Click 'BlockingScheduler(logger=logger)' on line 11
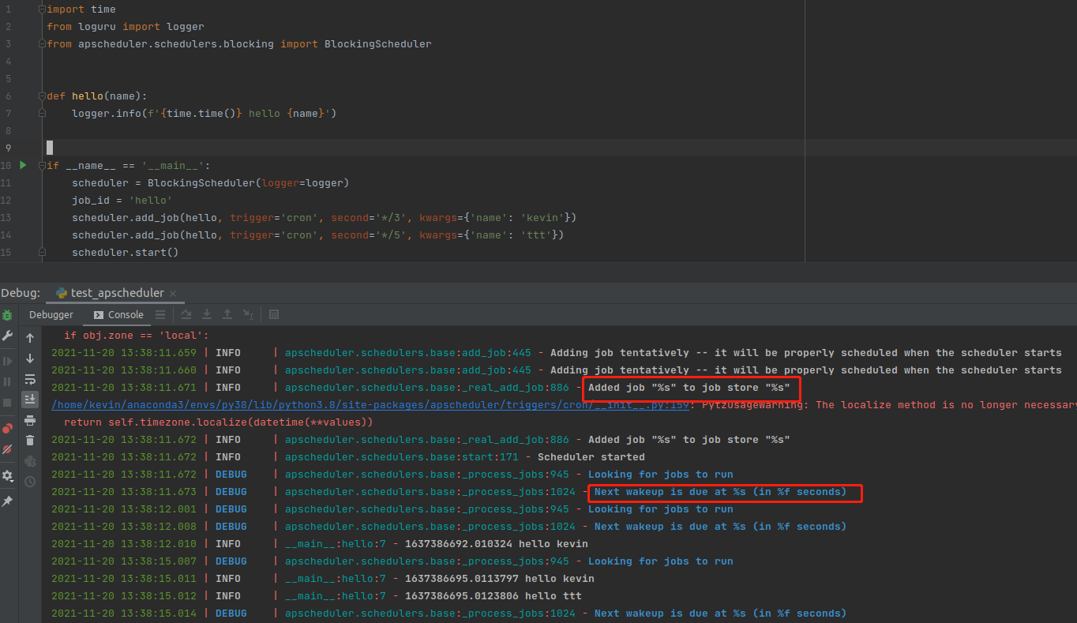Image resolution: width=1077 pixels, height=623 pixels. point(248,183)
